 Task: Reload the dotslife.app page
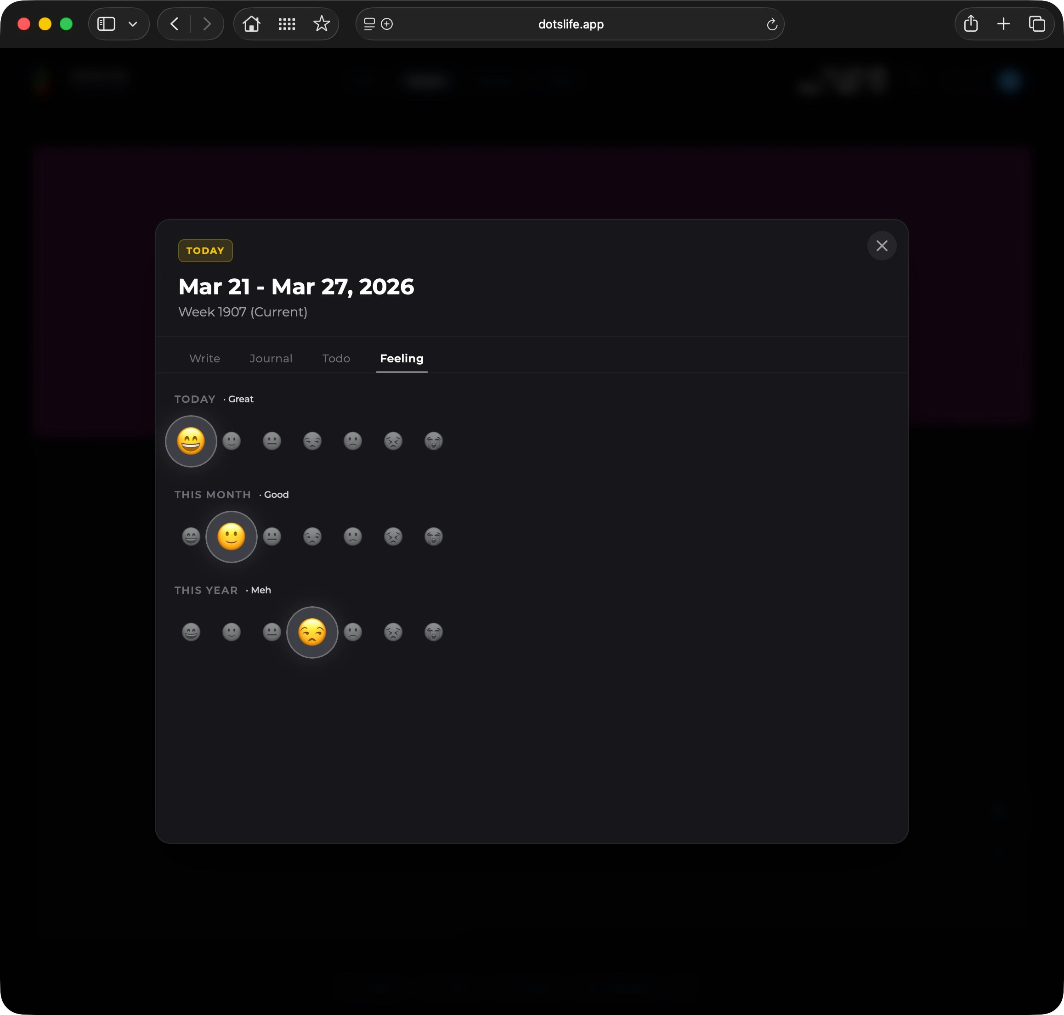point(772,24)
